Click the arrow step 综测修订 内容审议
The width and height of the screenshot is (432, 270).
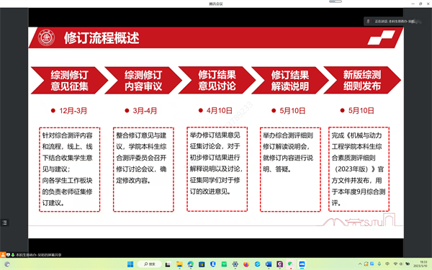coord(143,81)
